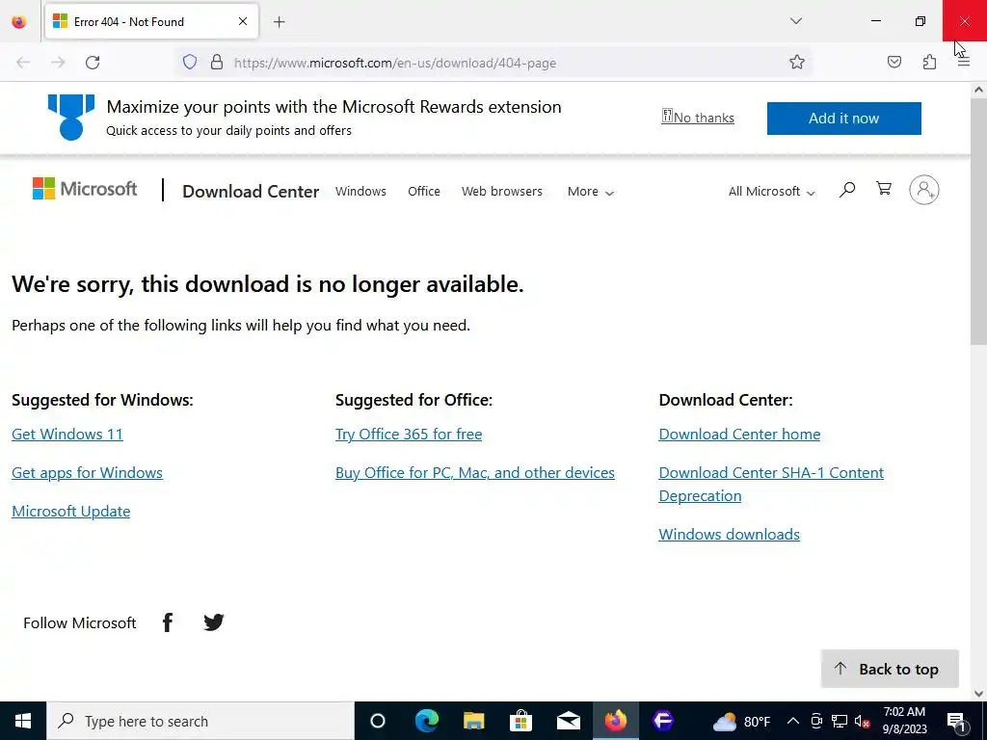Click Add it now button
Screen dimensions: 987x740
844,119
